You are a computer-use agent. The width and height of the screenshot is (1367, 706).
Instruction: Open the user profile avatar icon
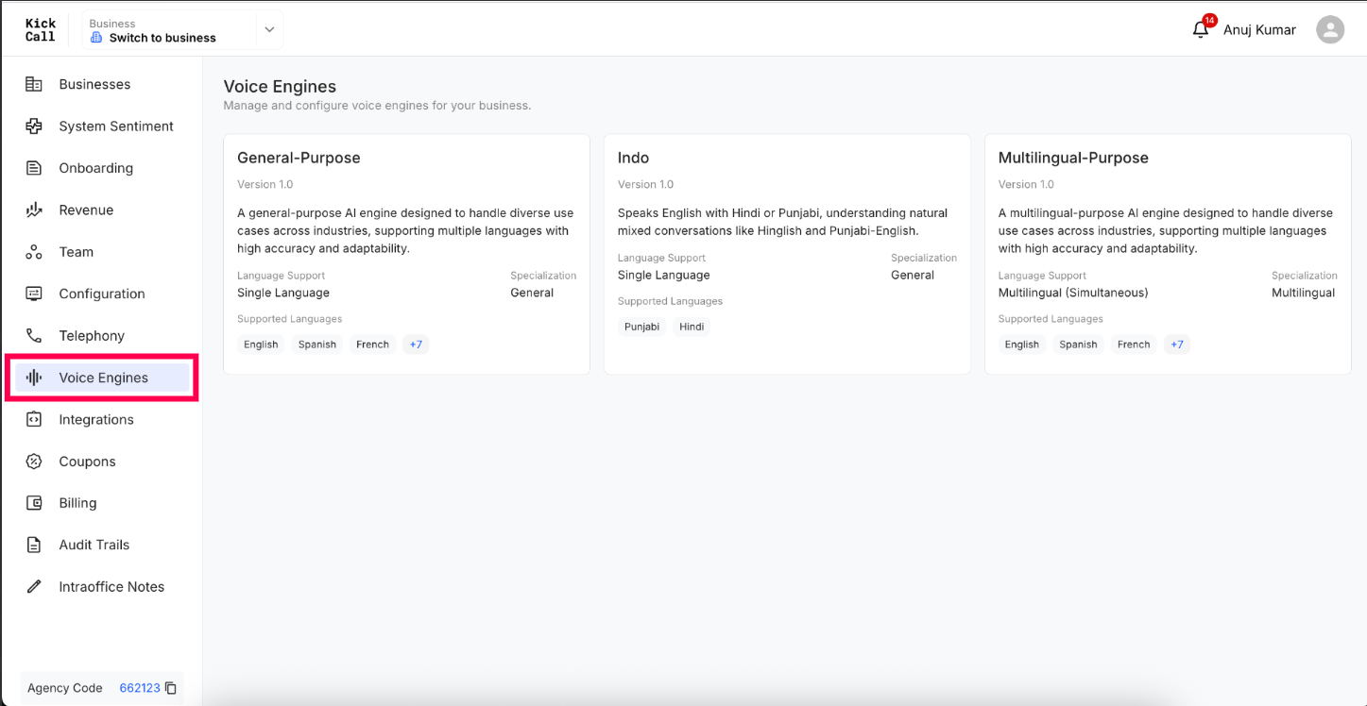pyautogui.click(x=1330, y=30)
